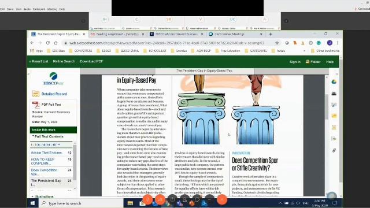Click the Permalink chain icon in right toolbar
Image resolution: width=370 pixels, height=208 pixels.
(334, 150)
